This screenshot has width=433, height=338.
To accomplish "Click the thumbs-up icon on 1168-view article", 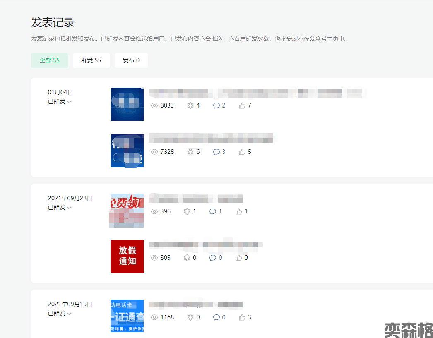I will tap(242, 317).
